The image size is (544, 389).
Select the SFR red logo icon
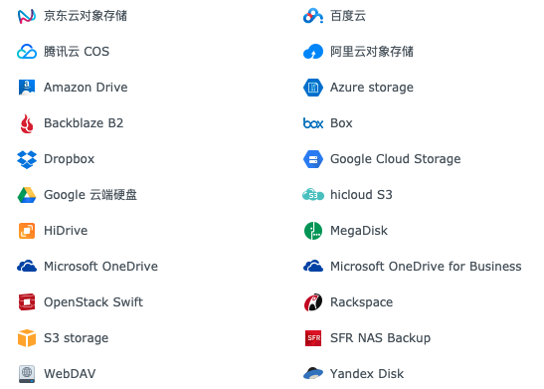pyautogui.click(x=313, y=338)
